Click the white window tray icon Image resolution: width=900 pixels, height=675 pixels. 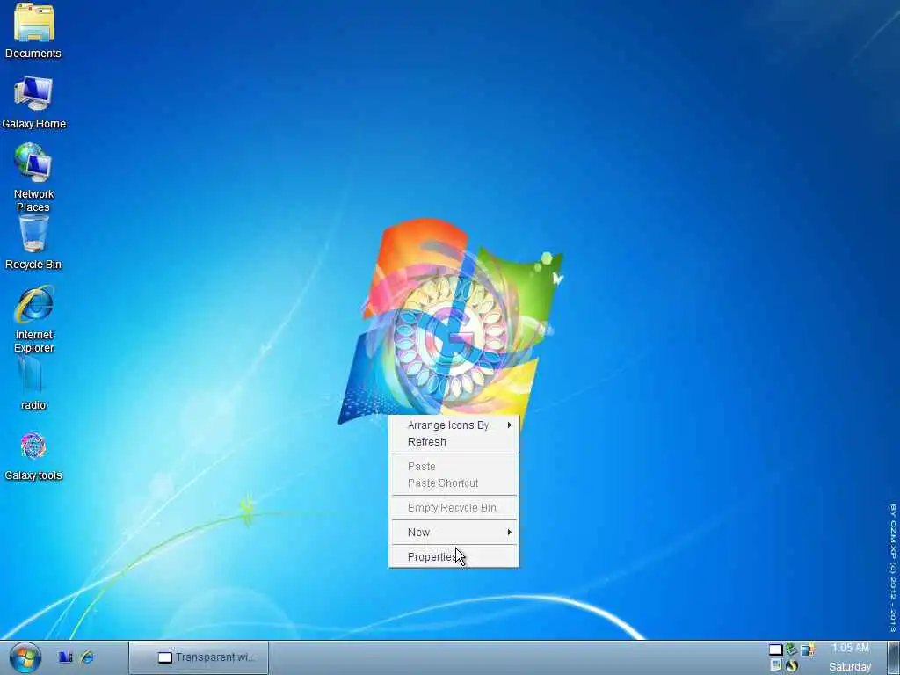(775, 650)
